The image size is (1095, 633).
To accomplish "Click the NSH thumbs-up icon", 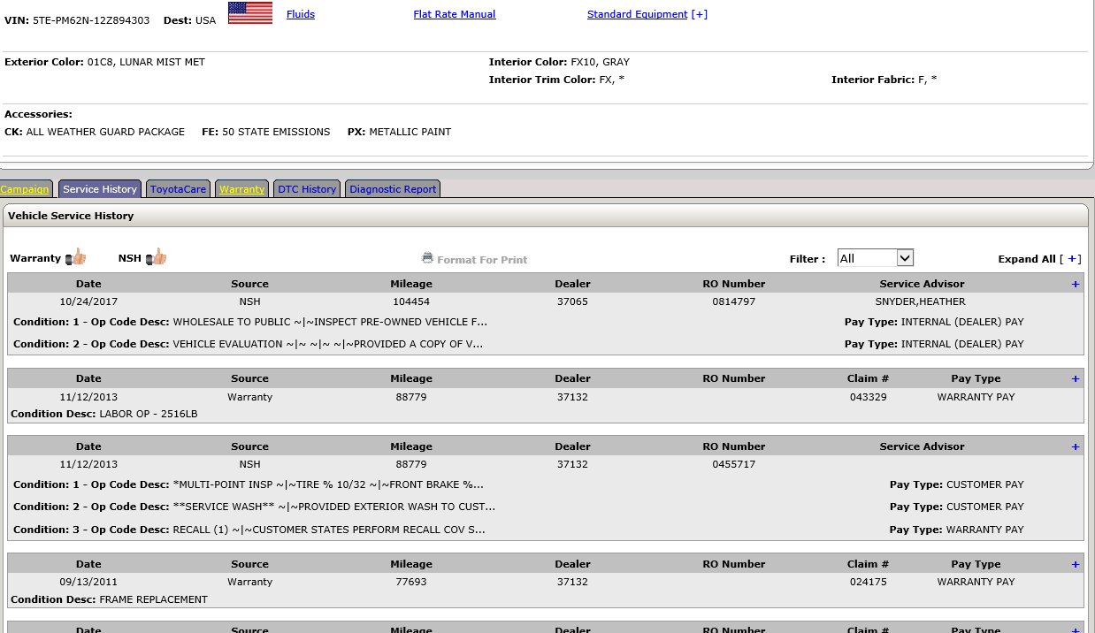I will (x=156, y=257).
